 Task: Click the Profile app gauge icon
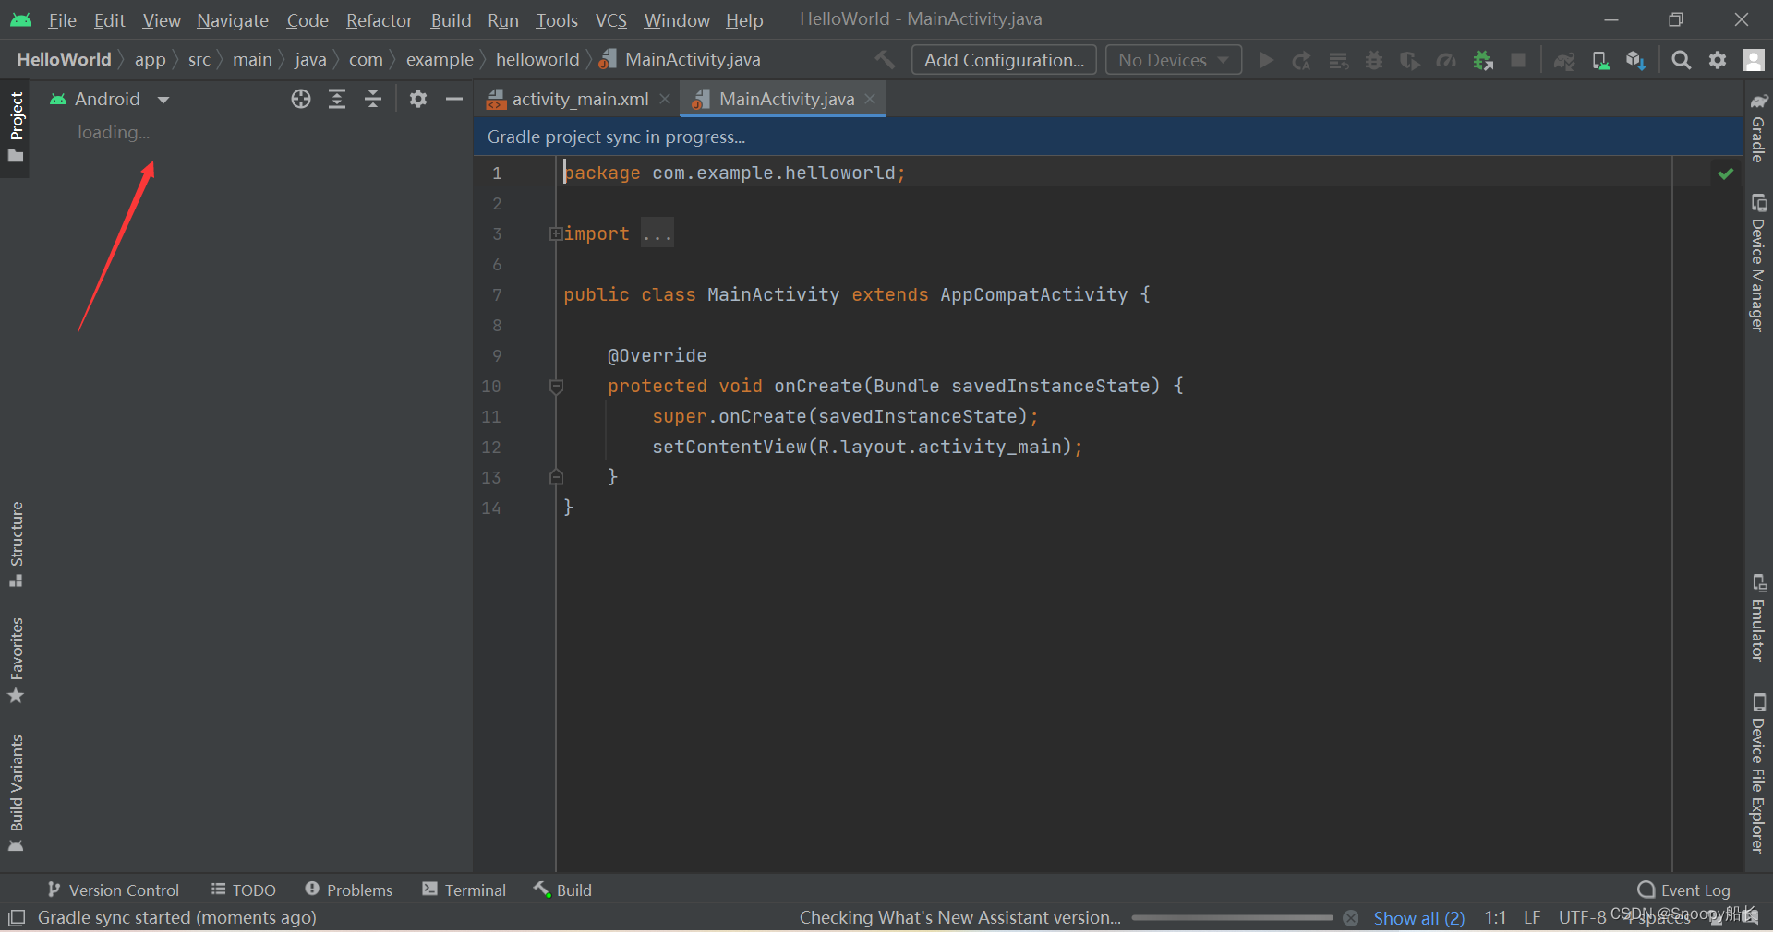pyautogui.click(x=1446, y=60)
